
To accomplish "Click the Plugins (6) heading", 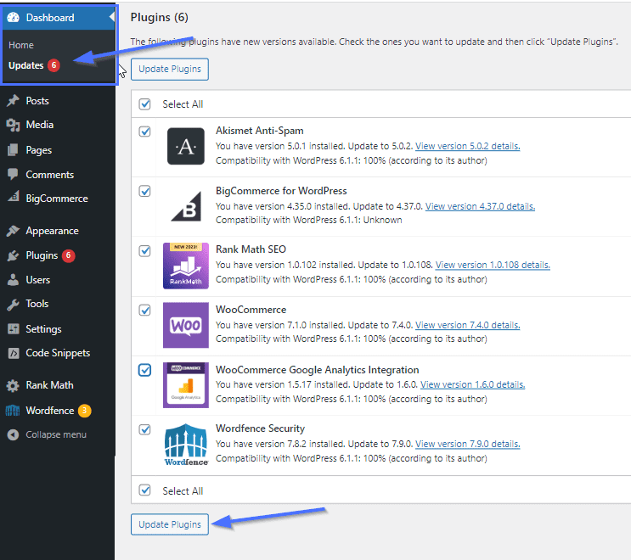I will (x=160, y=17).
